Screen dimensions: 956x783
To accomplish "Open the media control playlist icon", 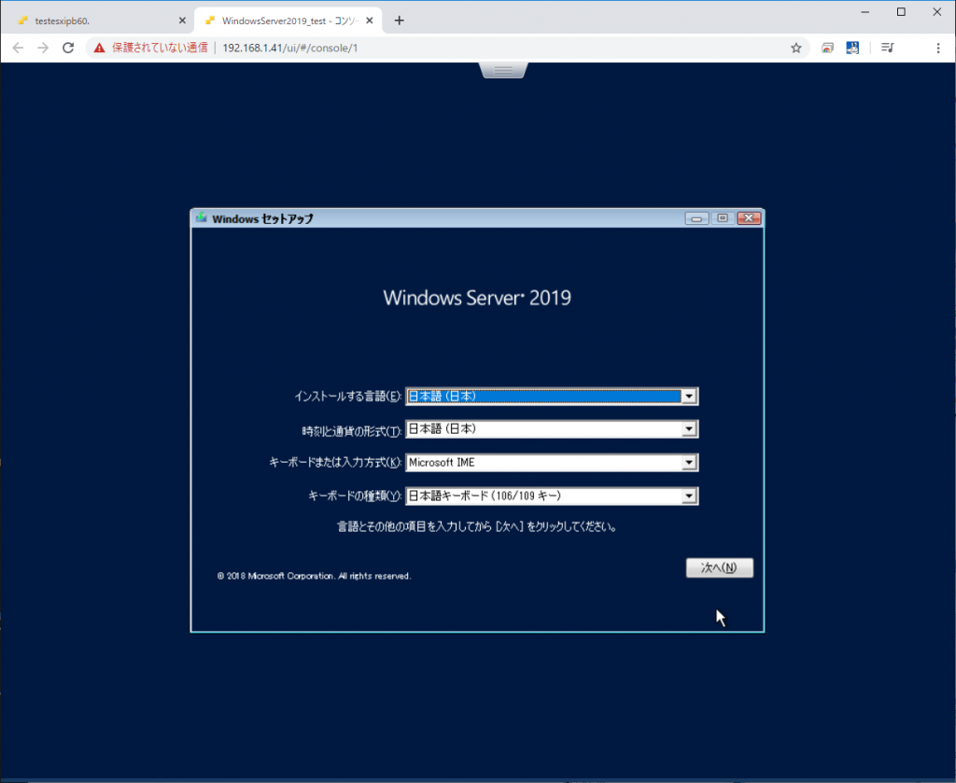I will (x=888, y=48).
